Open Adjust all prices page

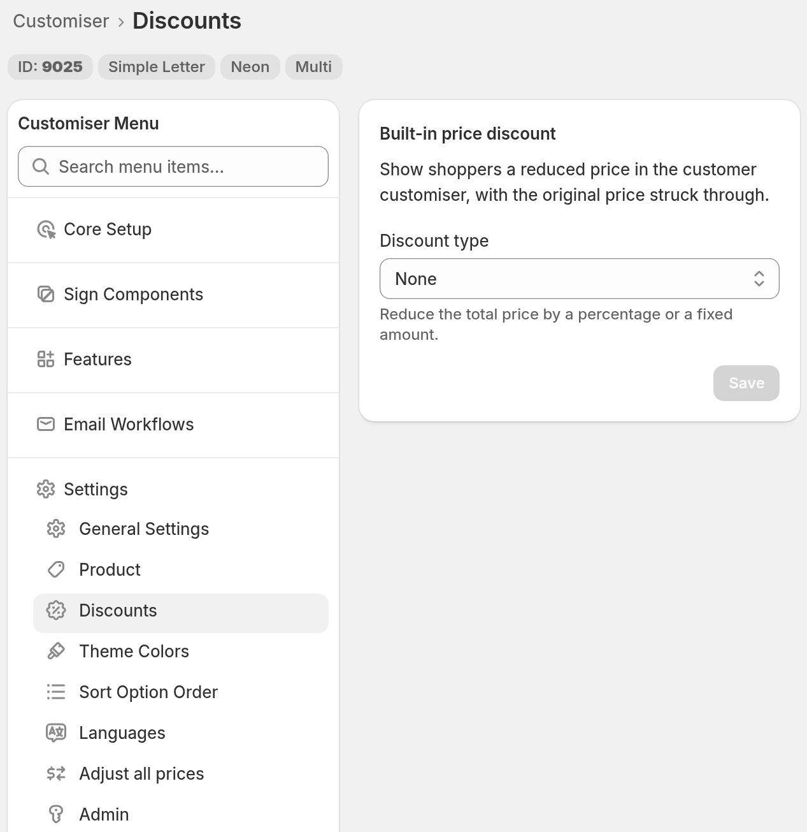coord(181,773)
